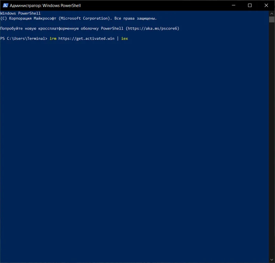Click the title bar text "Администратор: Windows PowerShell"
This screenshot has width=275, height=263.
45,6
